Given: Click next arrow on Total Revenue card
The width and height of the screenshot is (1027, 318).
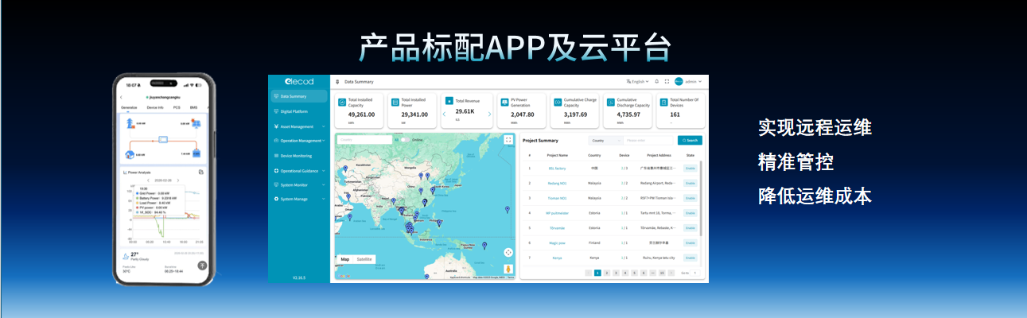Looking at the screenshot, I should point(489,114).
